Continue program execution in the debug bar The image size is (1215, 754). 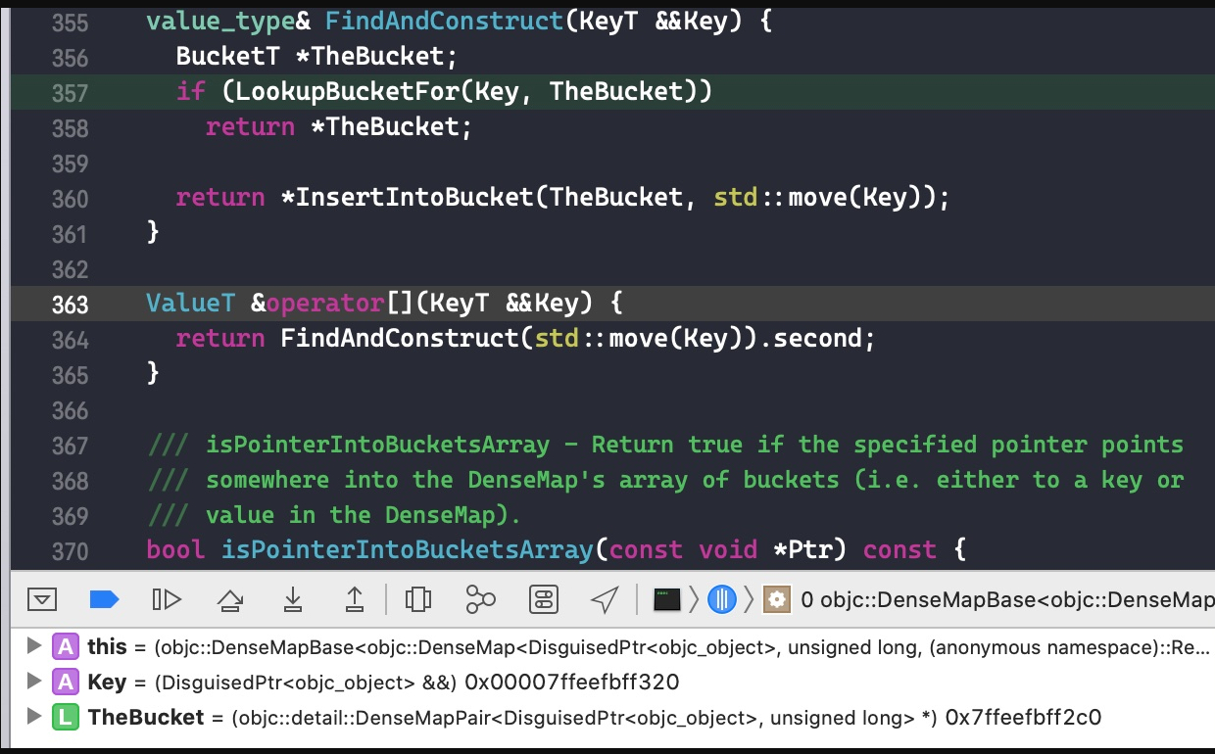pos(167,599)
